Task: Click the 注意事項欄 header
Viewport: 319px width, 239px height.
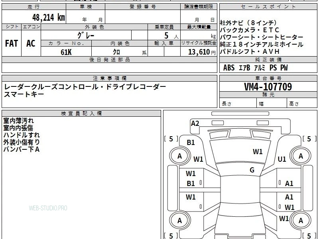Action: click(109, 78)
